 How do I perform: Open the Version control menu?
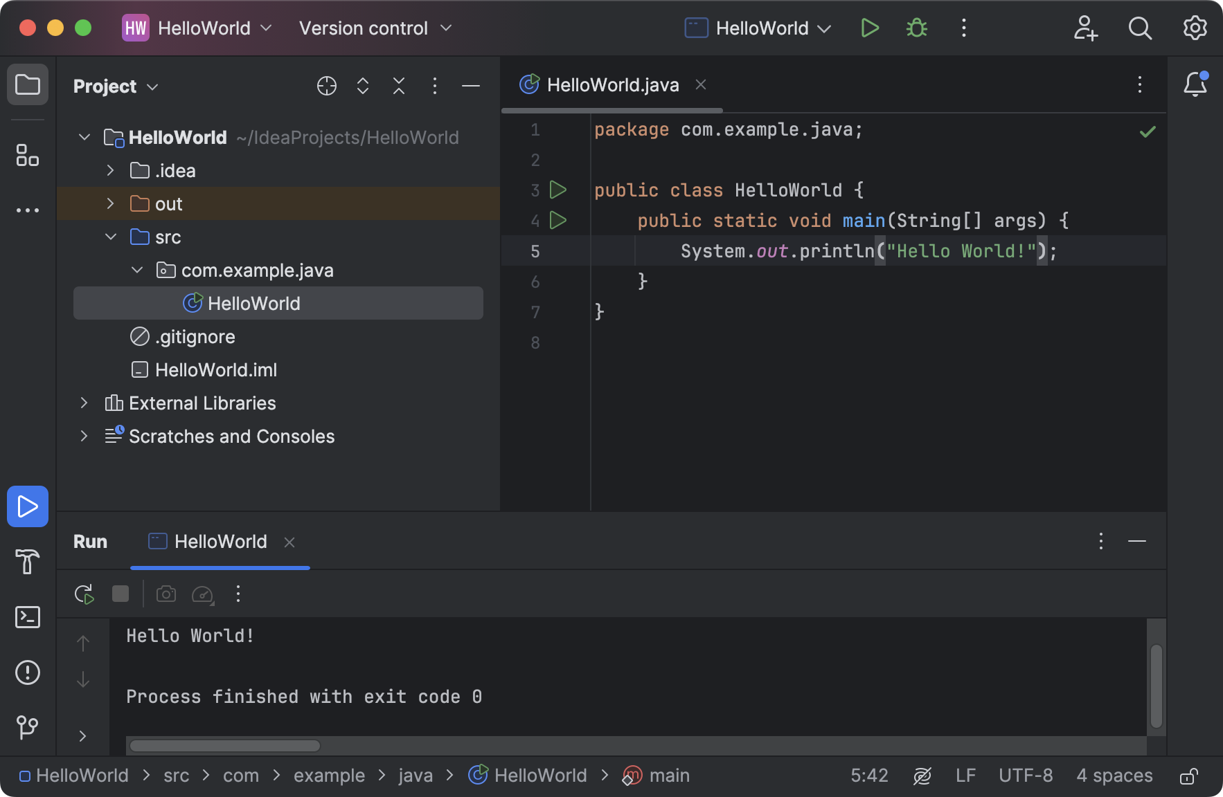pyautogui.click(x=373, y=28)
